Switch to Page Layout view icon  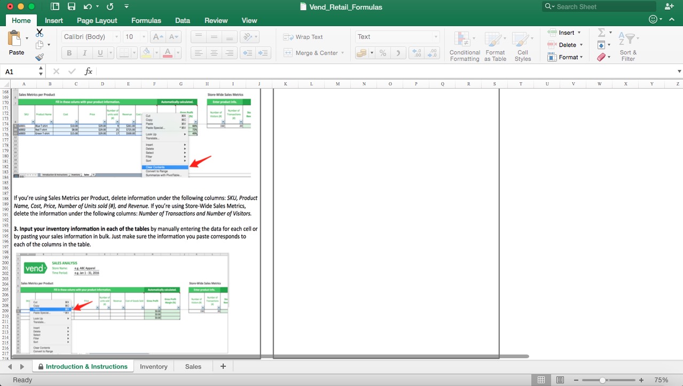coord(560,380)
